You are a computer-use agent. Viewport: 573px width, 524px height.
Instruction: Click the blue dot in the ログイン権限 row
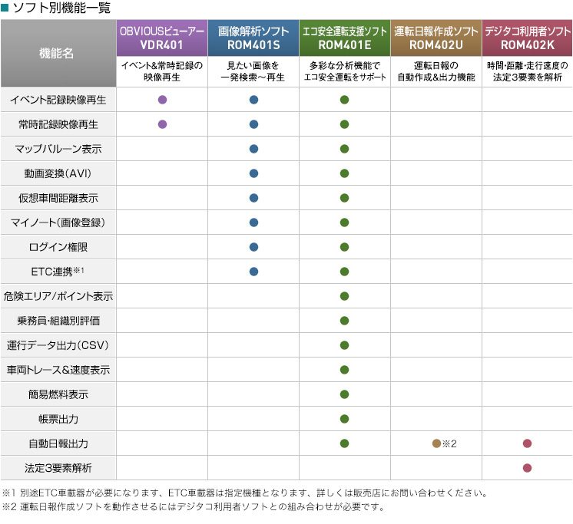coord(253,247)
